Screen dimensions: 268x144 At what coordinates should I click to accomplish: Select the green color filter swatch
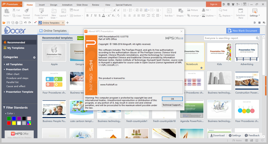(x=9, y=118)
